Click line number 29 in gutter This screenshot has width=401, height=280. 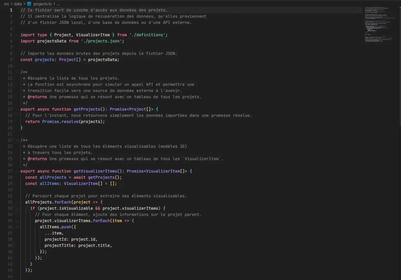pos(10,183)
